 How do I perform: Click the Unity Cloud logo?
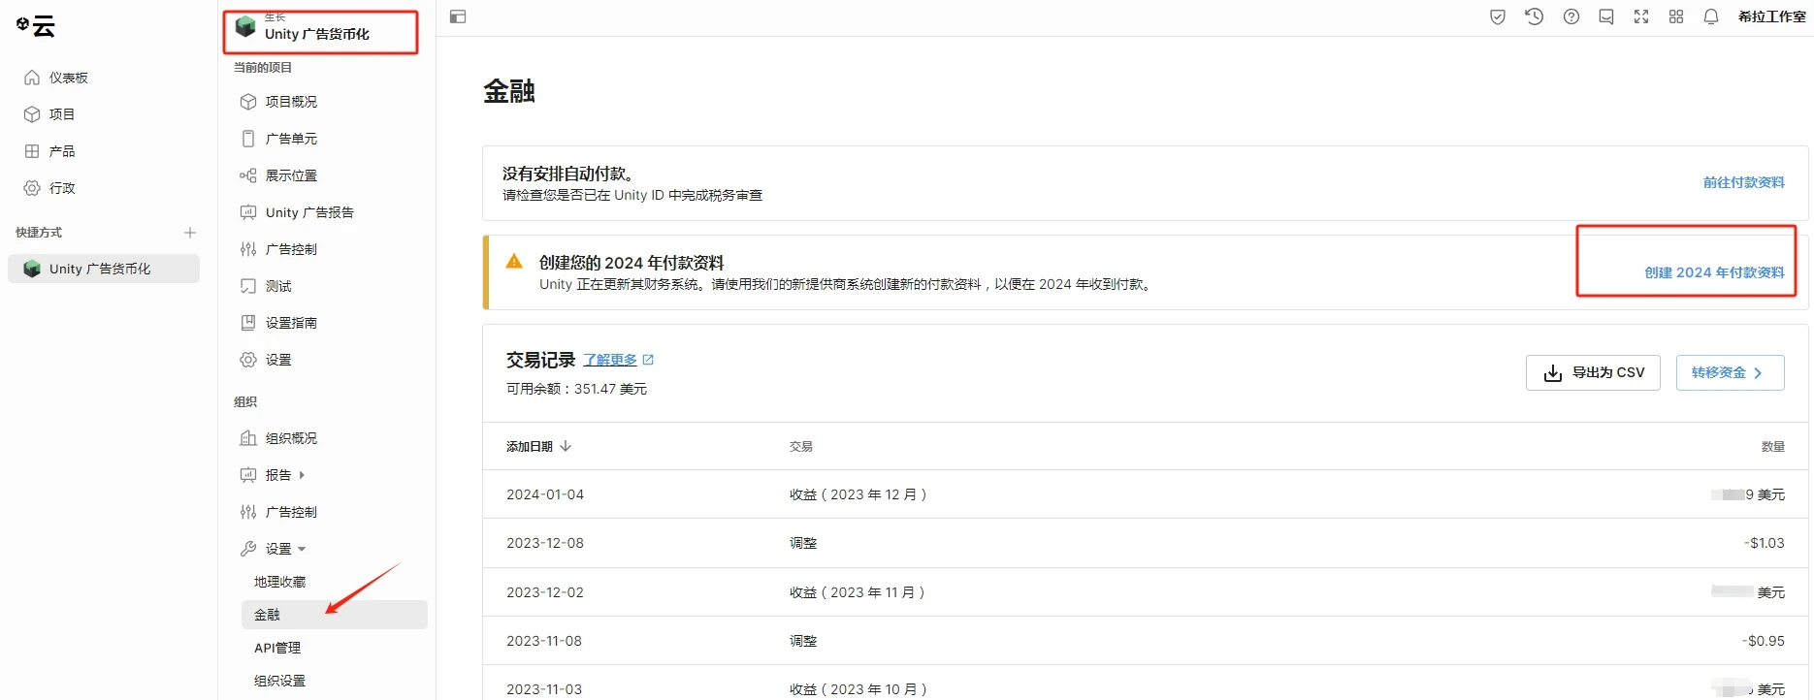coord(36,26)
